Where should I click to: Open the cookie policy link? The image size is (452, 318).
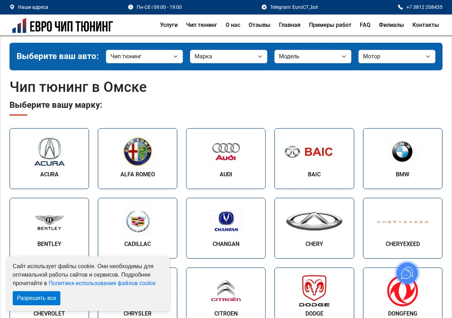pos(102,283)
